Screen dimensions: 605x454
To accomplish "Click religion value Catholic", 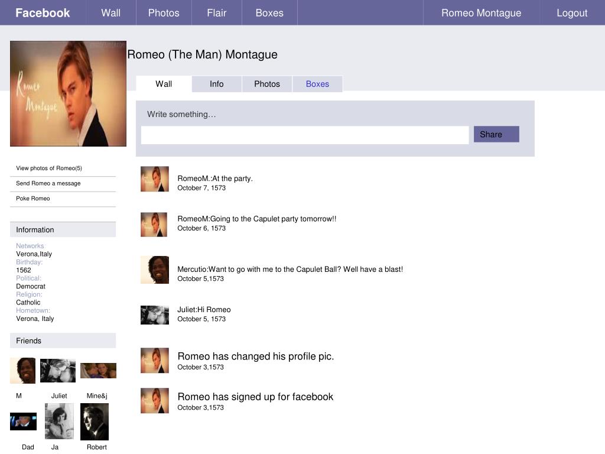I will 28,302.
